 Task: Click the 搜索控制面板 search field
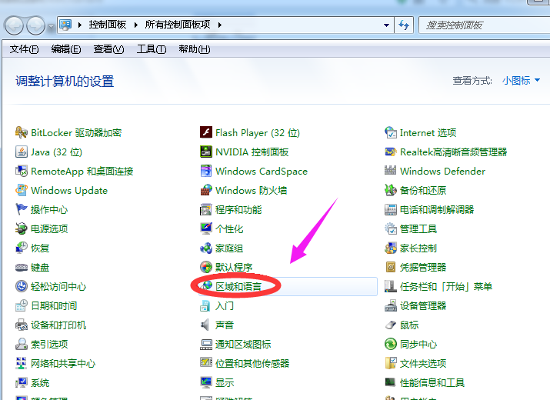coord(477,25)
